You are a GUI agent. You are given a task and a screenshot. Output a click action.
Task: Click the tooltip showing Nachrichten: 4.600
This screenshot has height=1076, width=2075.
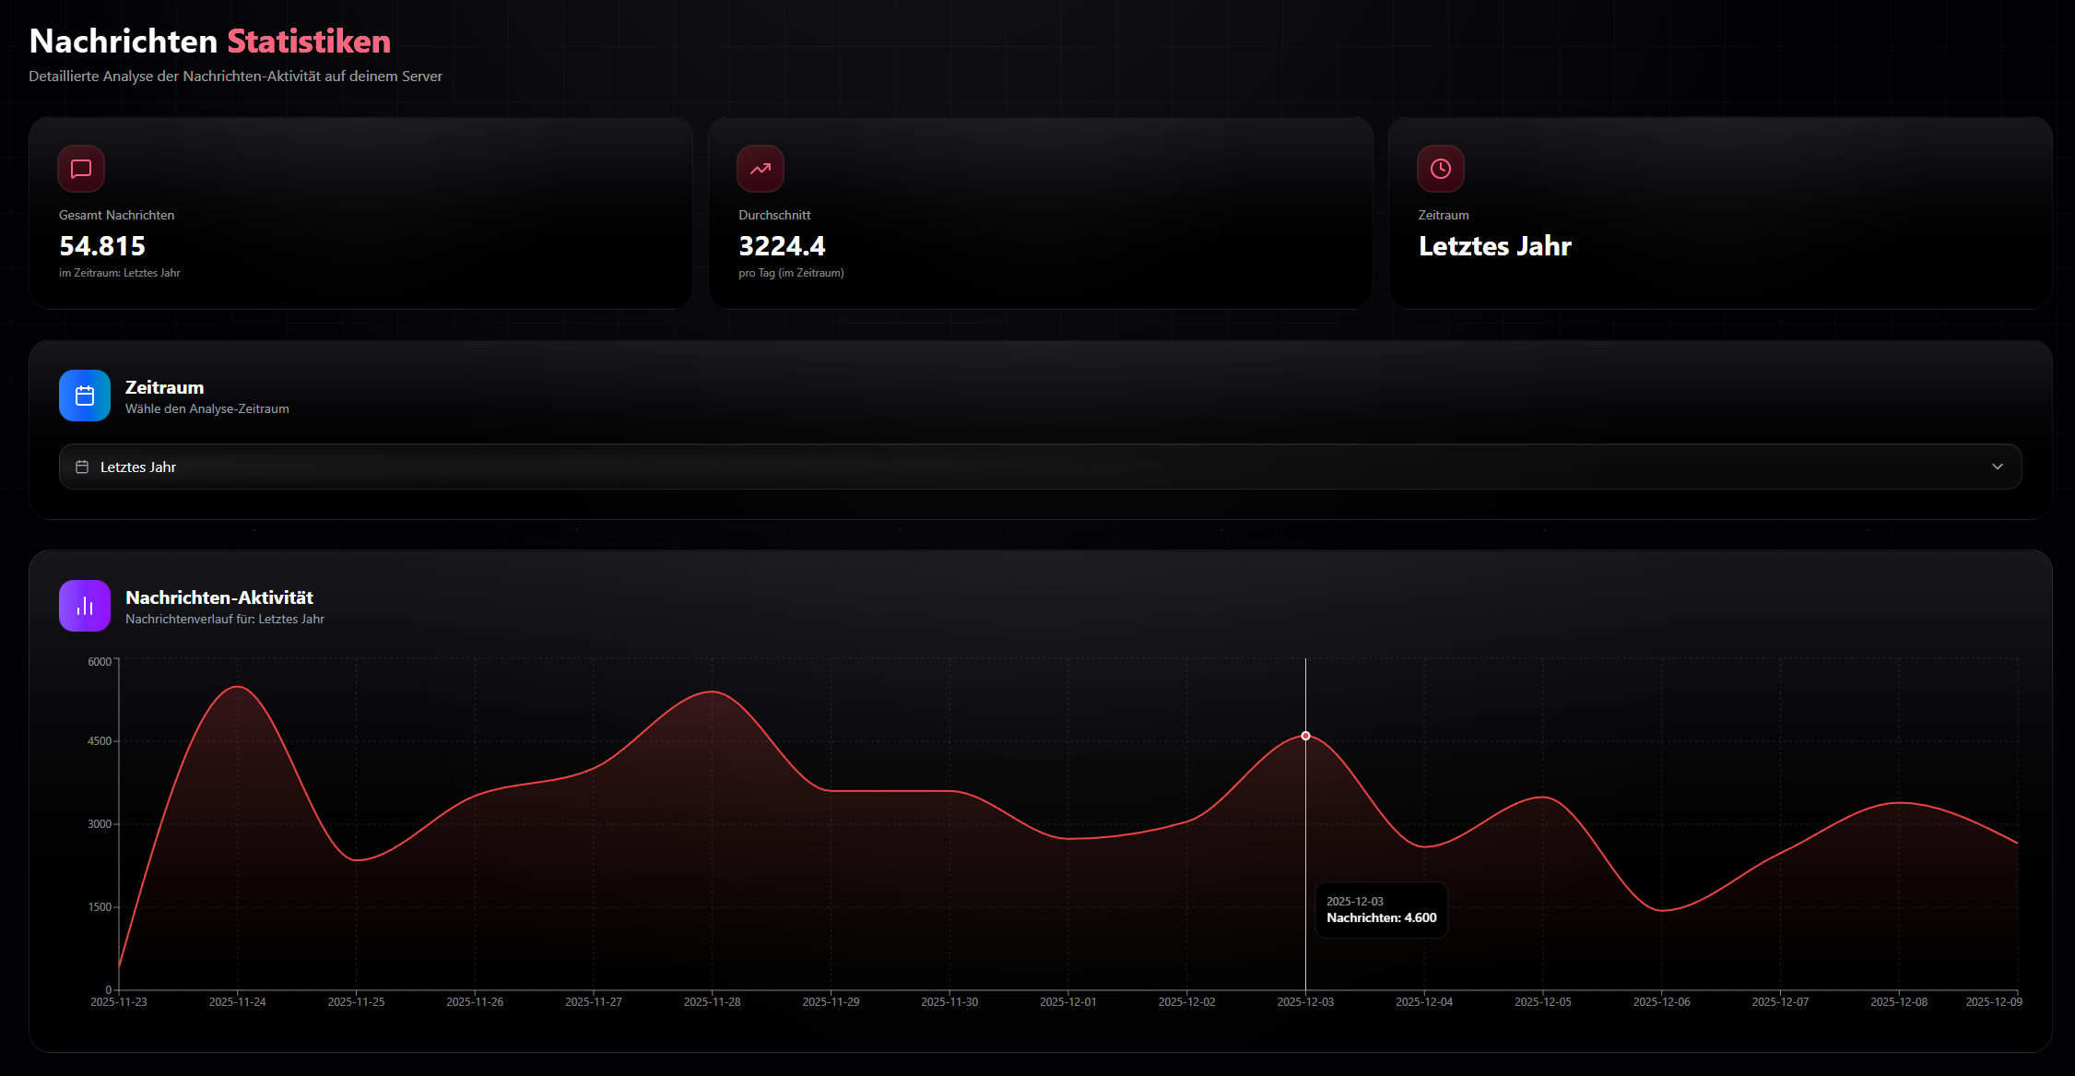click(x=1381, y=910)
